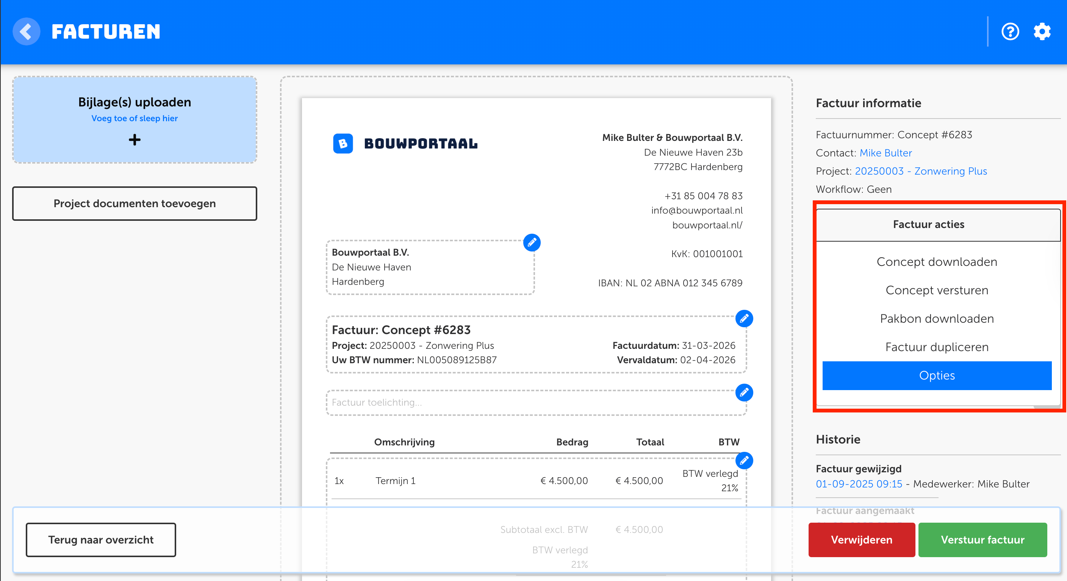Click the Historie section heading
Image resolution: width=1067 pixels, height=581 pixels.
838,439
